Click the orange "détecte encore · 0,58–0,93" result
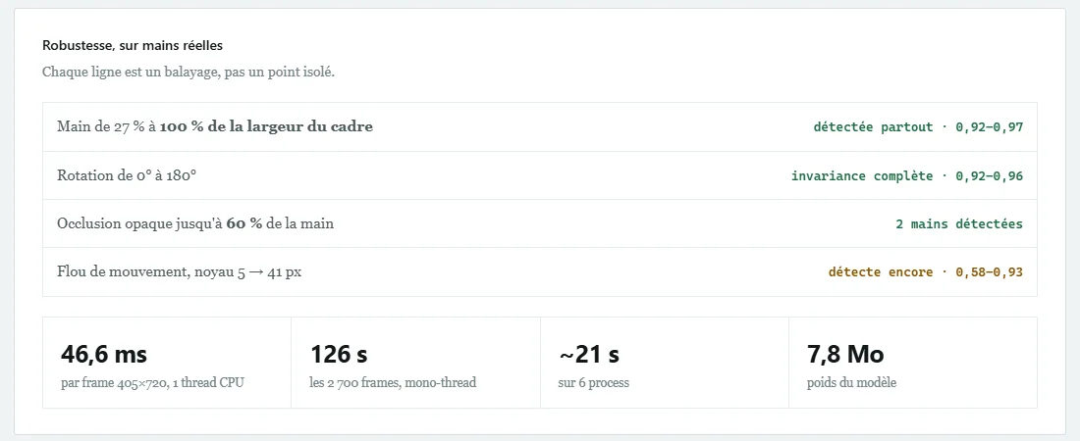Screen dimensions: 1080x441 point(925,272)
